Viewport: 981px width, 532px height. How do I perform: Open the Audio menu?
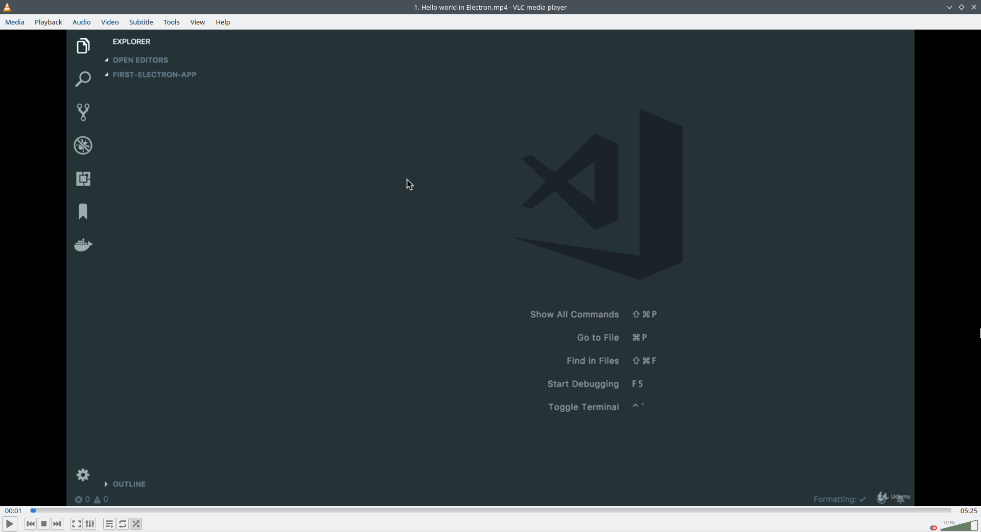82,22
